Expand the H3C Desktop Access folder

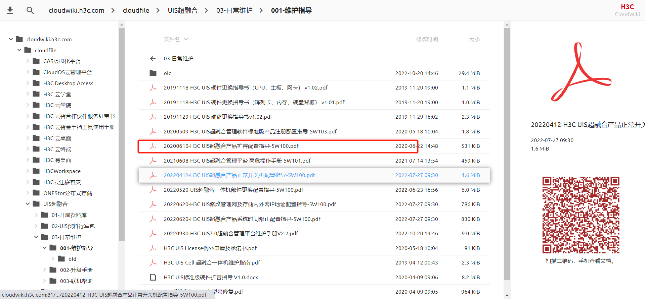(28, 83)
